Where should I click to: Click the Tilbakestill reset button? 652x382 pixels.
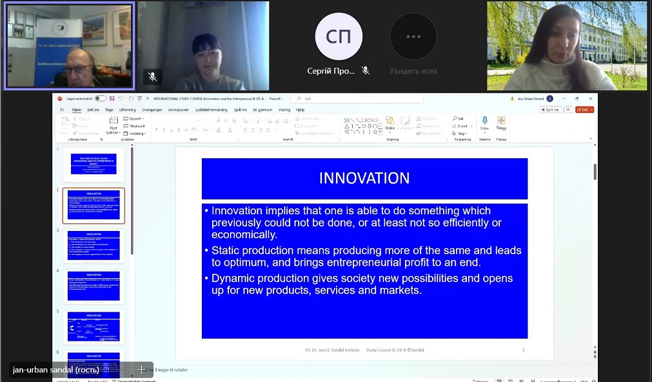pos(134,126)
